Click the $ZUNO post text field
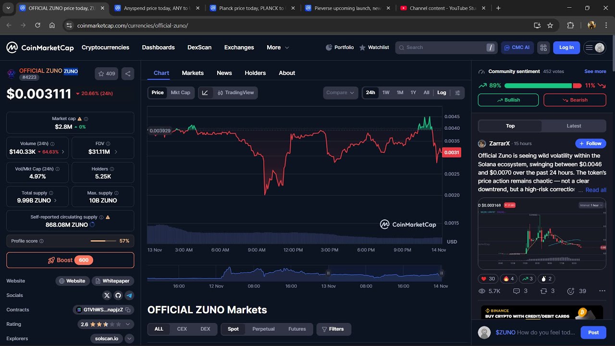The image size is (615, 346). (x=535, y=333)
